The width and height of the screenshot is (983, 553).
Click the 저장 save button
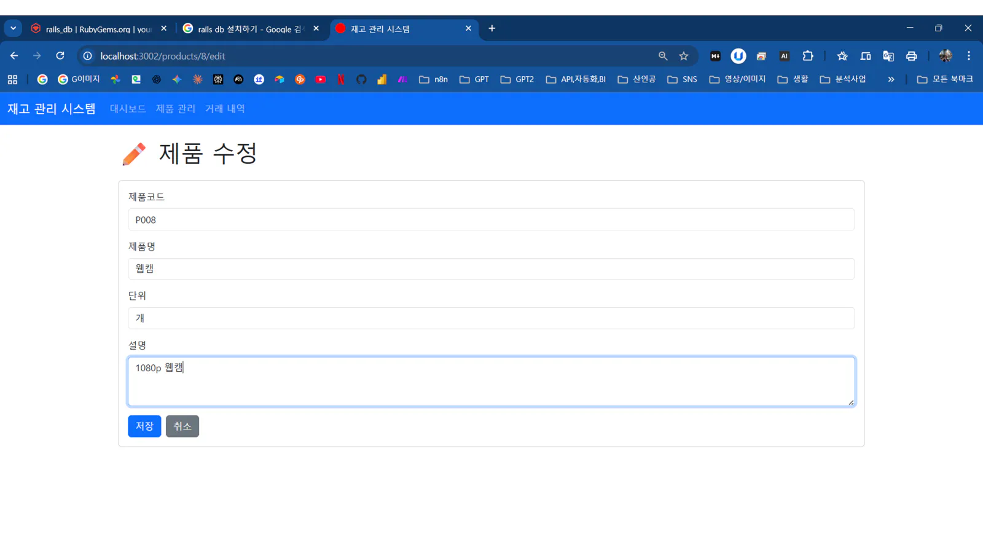144,426
